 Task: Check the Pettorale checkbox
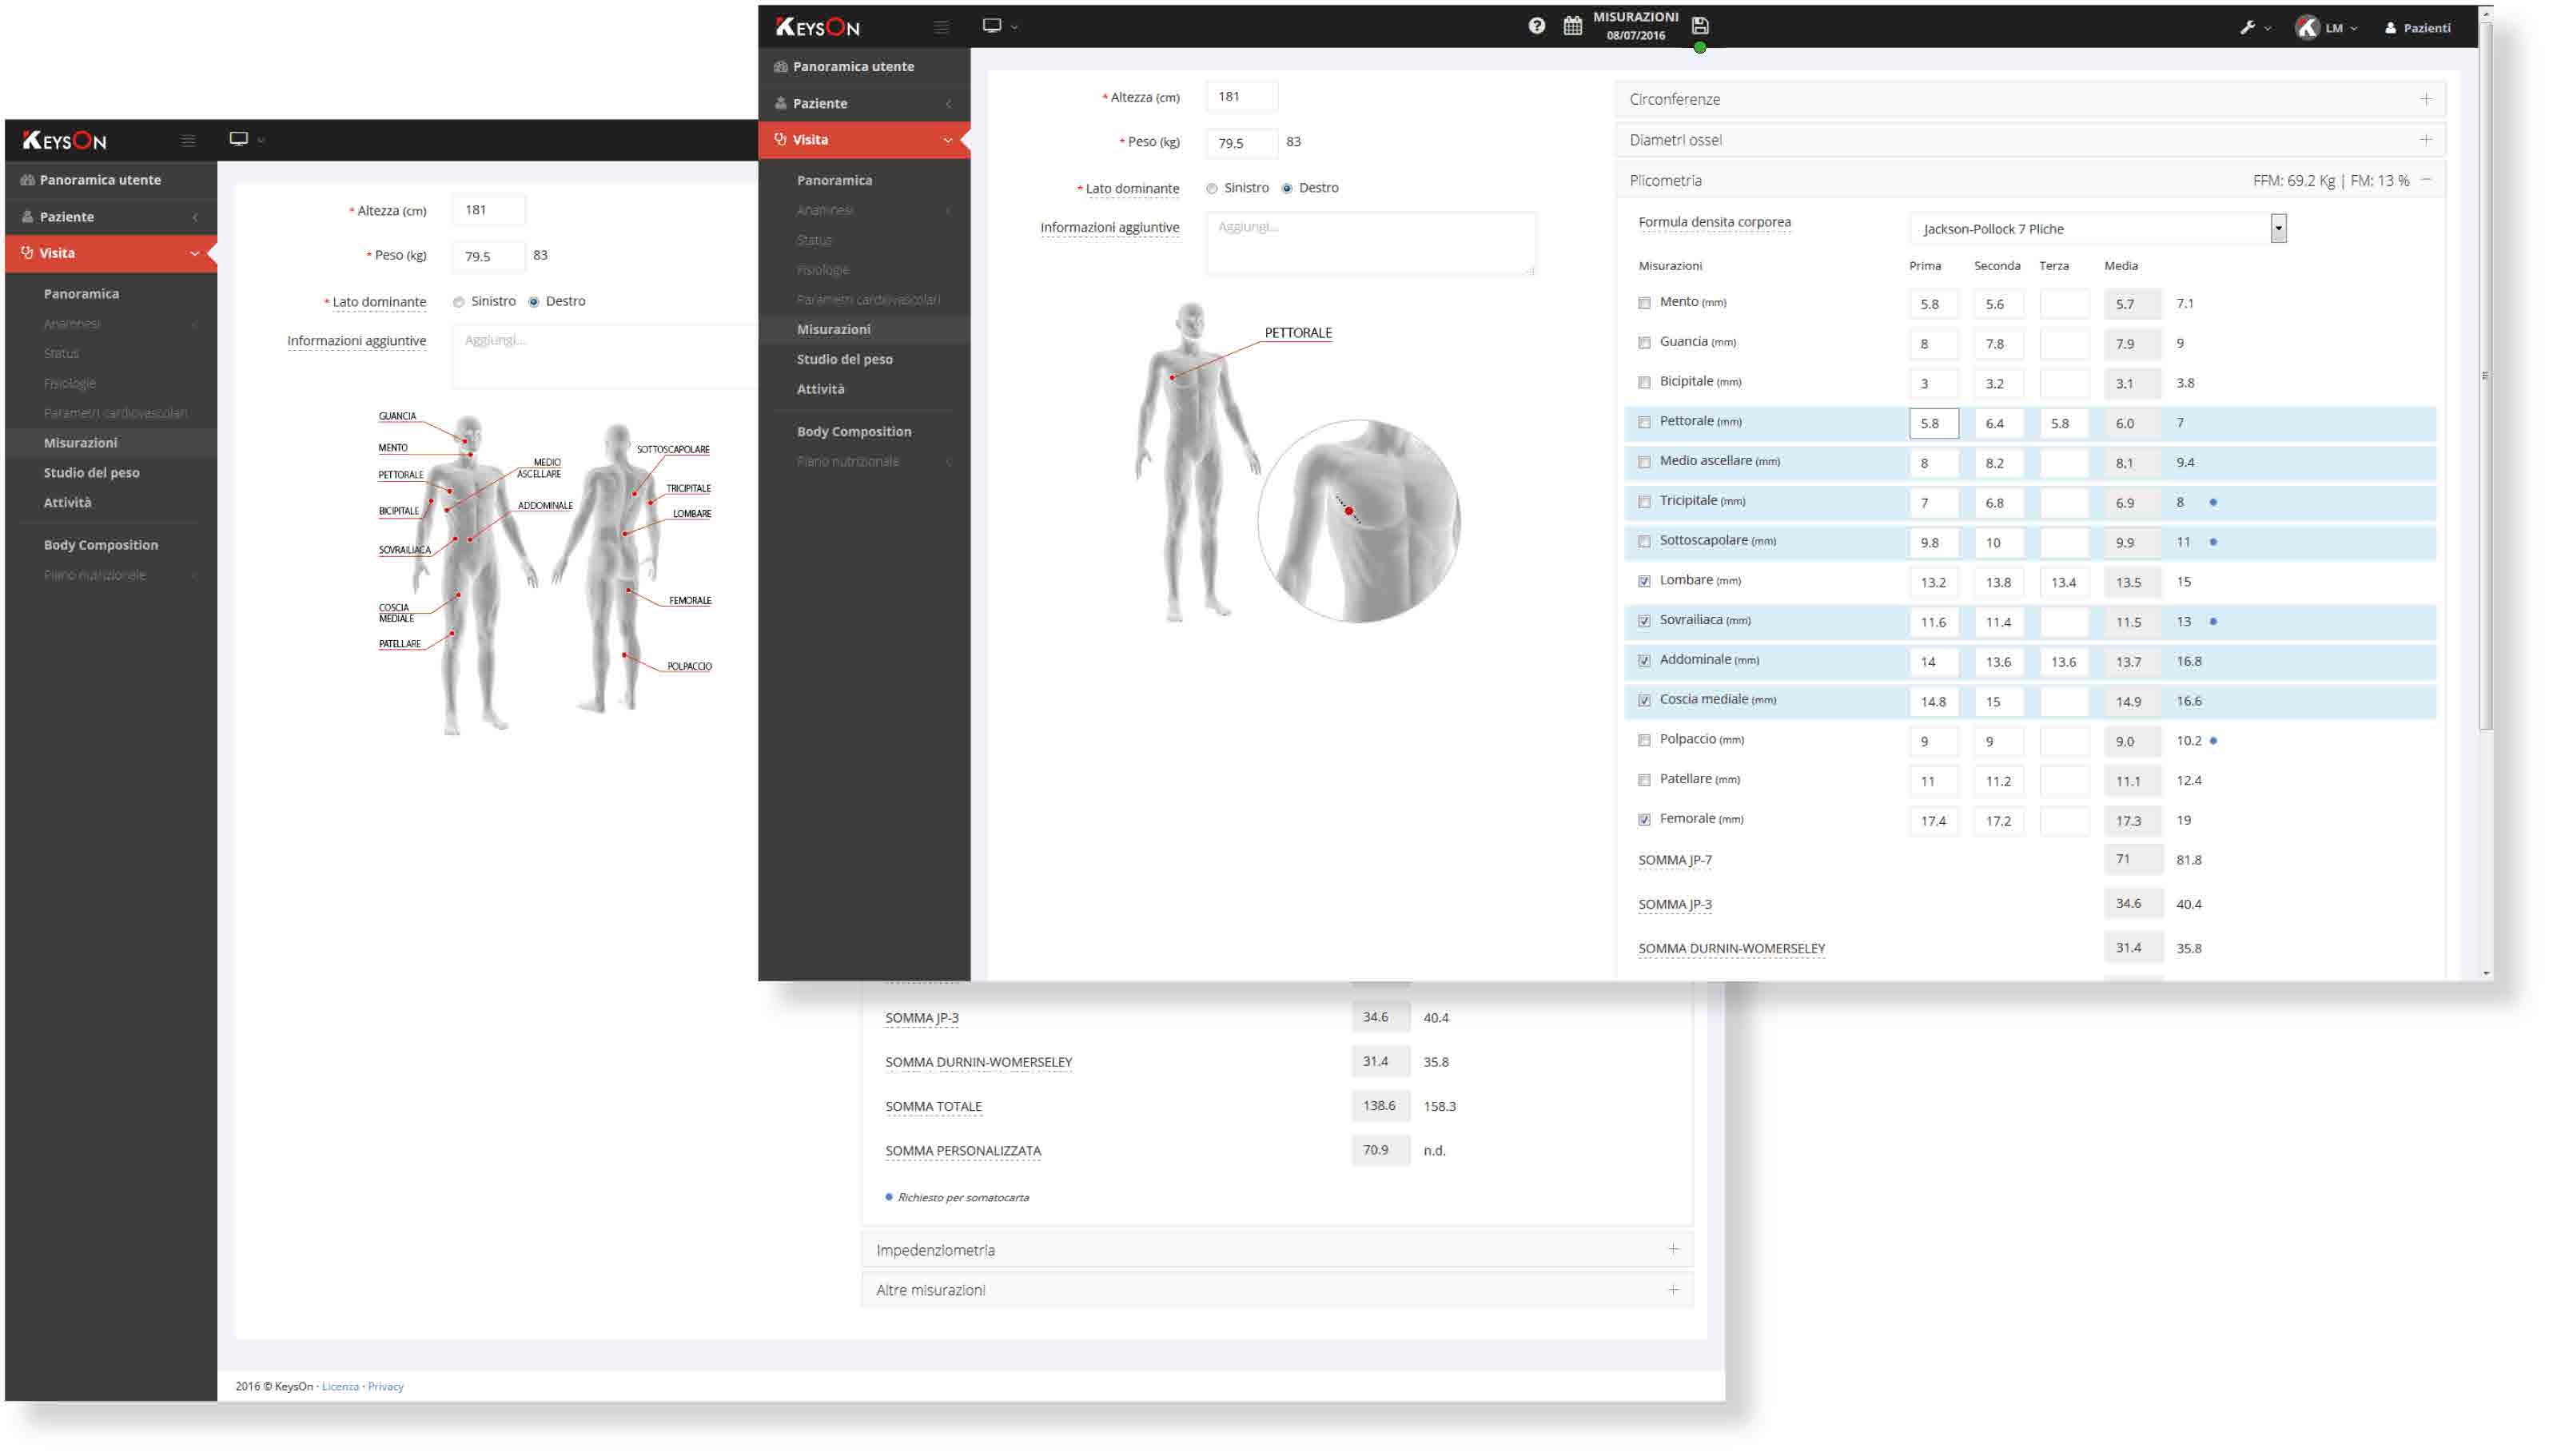pos(1643,423)
